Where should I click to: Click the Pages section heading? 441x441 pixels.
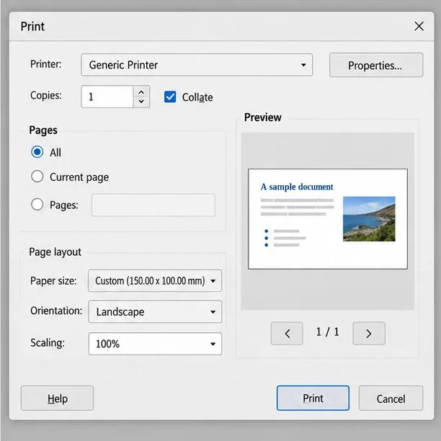point(43,130)
